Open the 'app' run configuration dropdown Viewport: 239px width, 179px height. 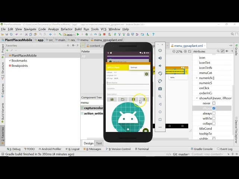point(69,35)
